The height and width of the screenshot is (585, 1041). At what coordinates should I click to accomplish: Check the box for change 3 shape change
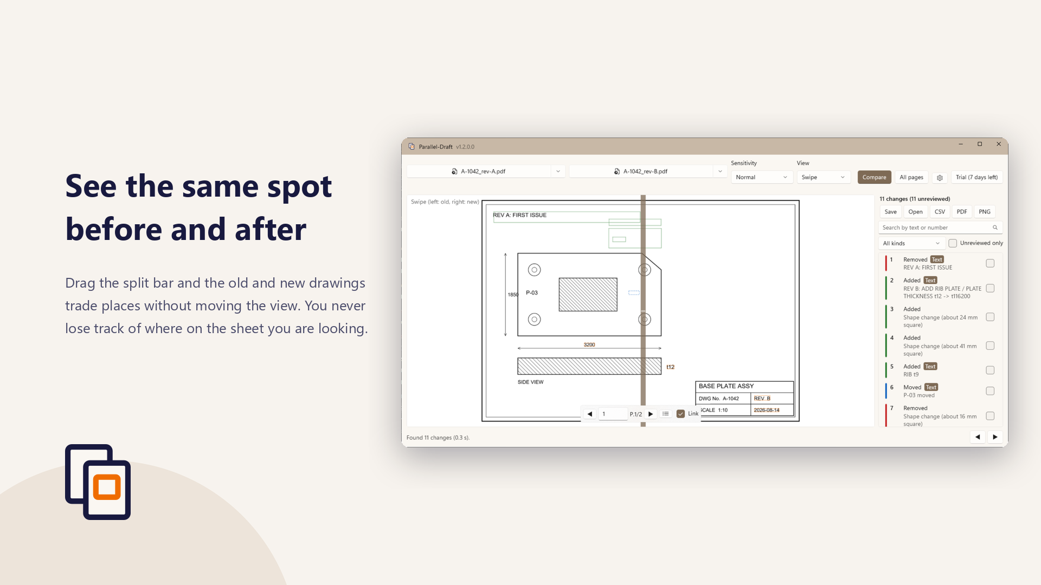990,317
